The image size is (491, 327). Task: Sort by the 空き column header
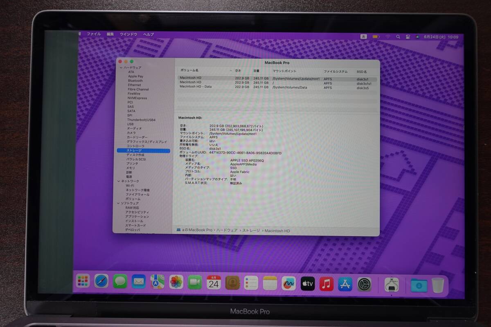pos(238,71)
